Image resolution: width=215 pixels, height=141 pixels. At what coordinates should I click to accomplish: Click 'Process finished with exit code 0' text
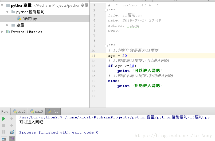tap(59, 133)
